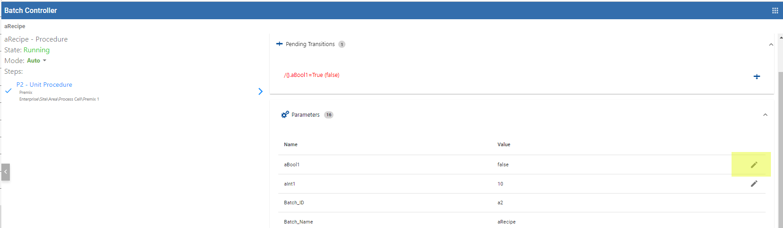Open P2 step details with right arrow
This screenshot has height=228, width=783.
pos(260,92)
